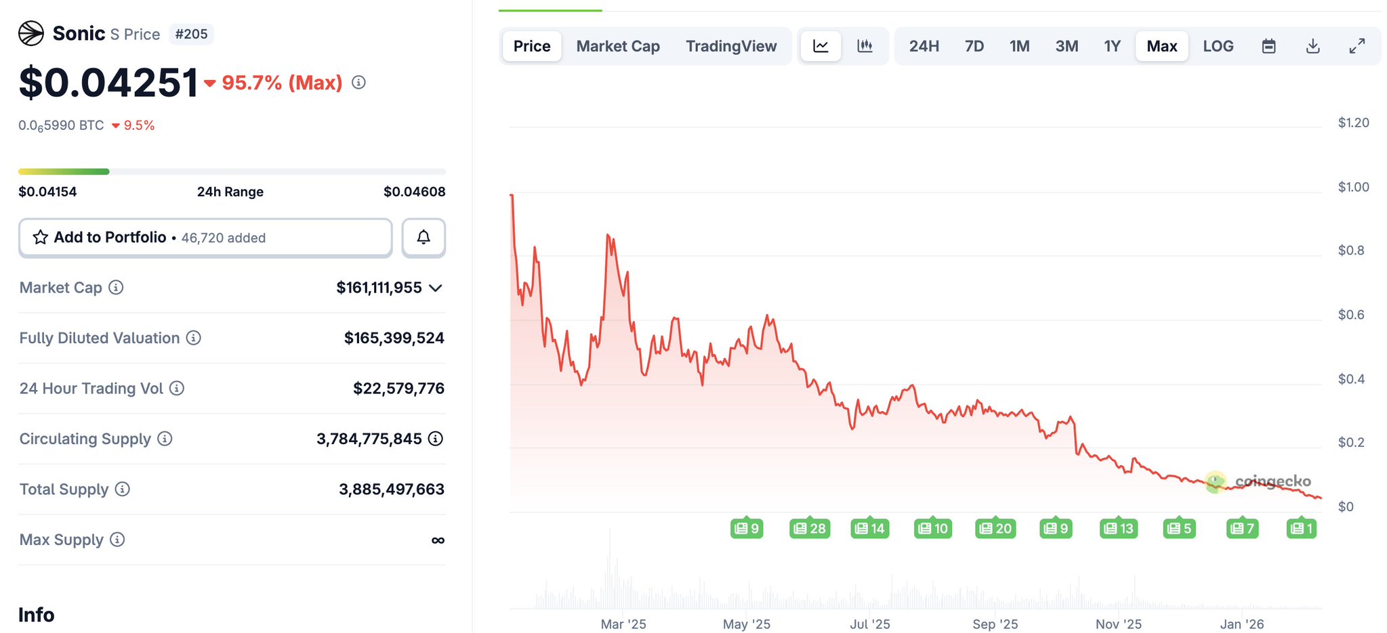Open the TradingView chart tab
1387x633 pixels.
(x=731, y=46)
